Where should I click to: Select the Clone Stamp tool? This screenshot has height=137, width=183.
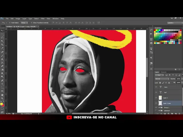click(x=2, y=59)
